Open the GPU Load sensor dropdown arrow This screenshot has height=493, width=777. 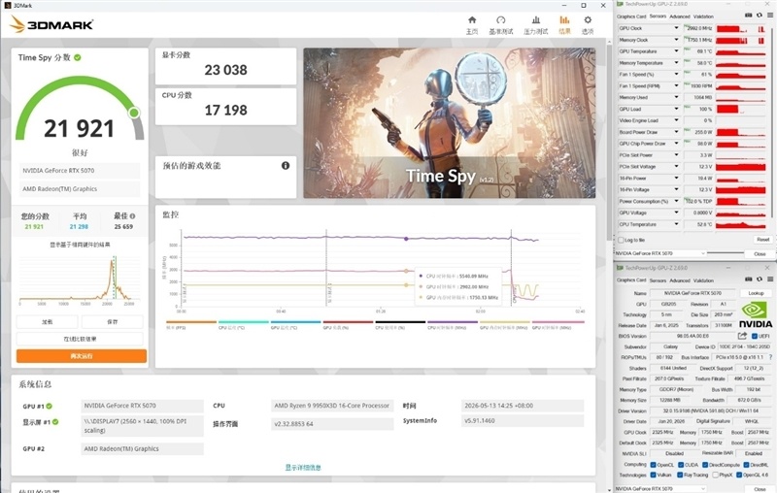point(676,109)
